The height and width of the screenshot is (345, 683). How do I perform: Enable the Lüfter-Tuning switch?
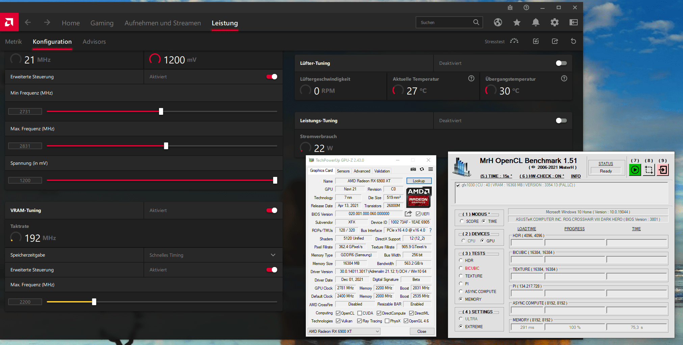(561, 63)
